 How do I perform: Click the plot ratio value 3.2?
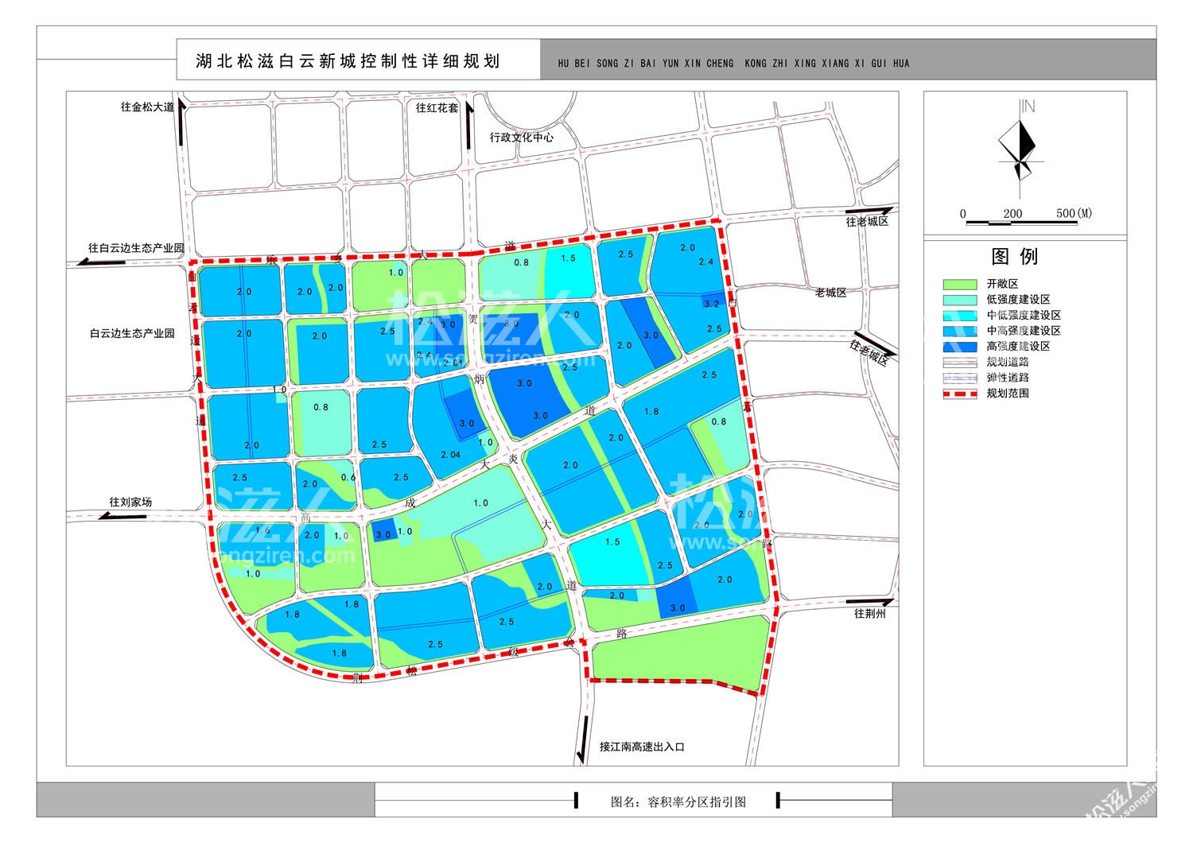[x=712, y=304]
